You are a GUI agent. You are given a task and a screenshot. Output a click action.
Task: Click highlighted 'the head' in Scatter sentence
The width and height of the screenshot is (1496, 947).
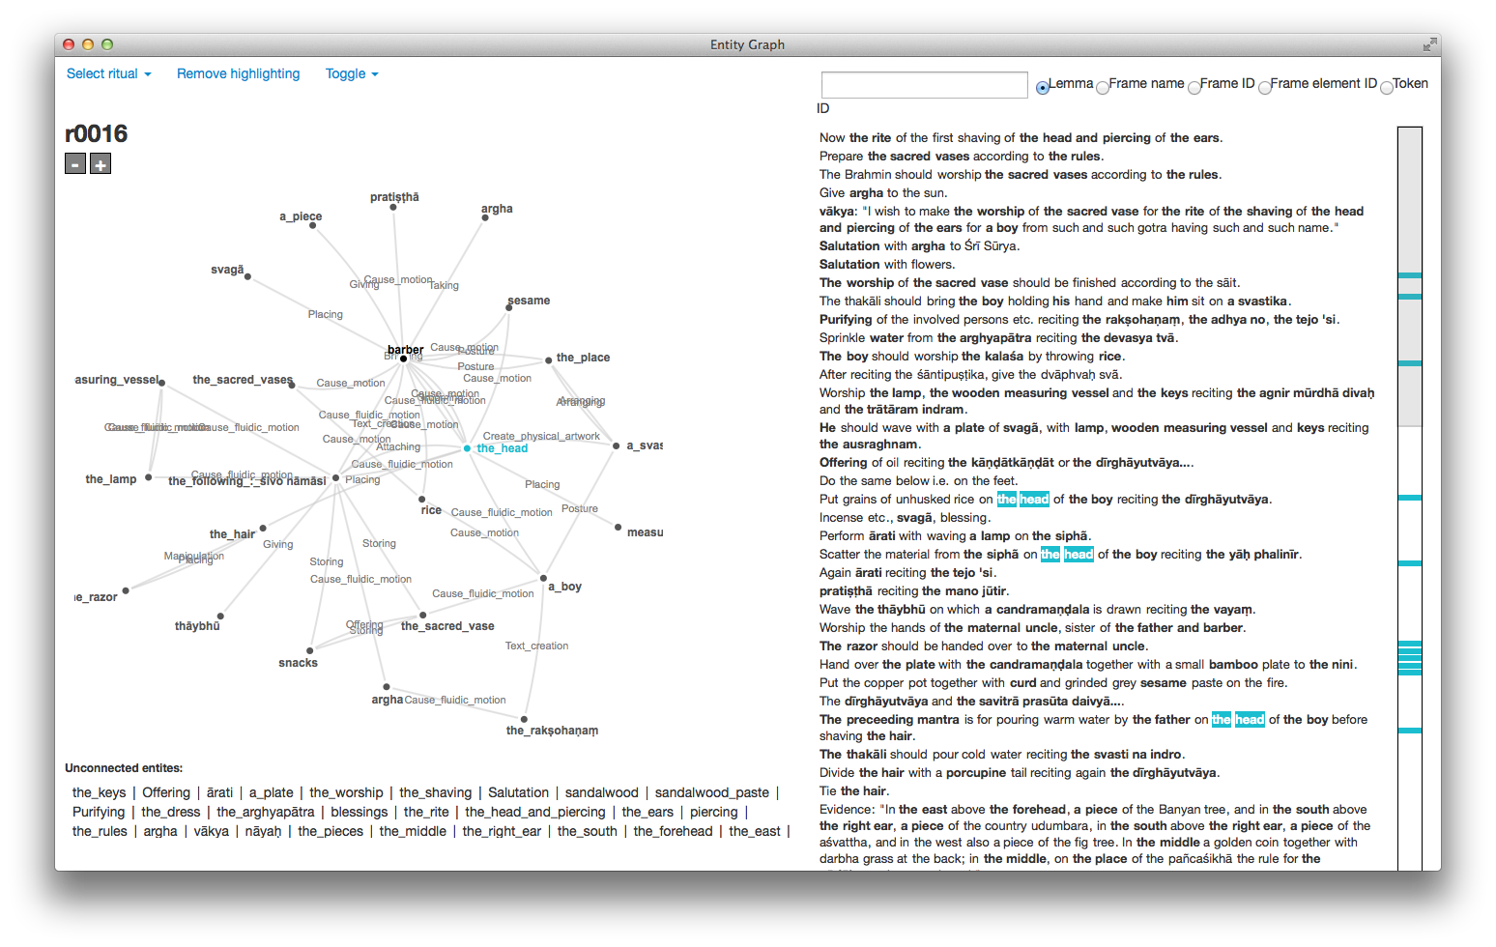(x=1067, y=555)
